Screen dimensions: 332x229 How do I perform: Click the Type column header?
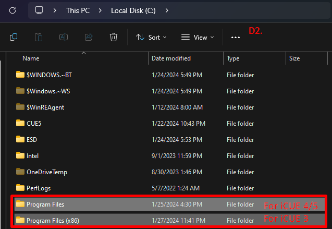click(233, 58)
